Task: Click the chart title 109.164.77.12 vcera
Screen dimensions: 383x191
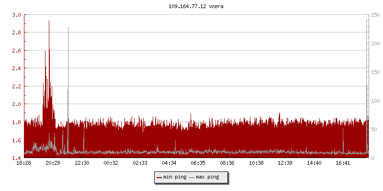Action: (x=196, y=7)
